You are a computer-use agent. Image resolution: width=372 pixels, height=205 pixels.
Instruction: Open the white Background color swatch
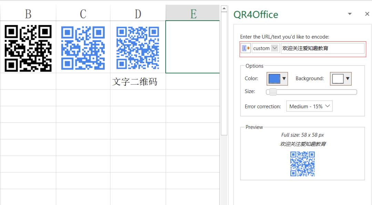click(x=340, y=79)
